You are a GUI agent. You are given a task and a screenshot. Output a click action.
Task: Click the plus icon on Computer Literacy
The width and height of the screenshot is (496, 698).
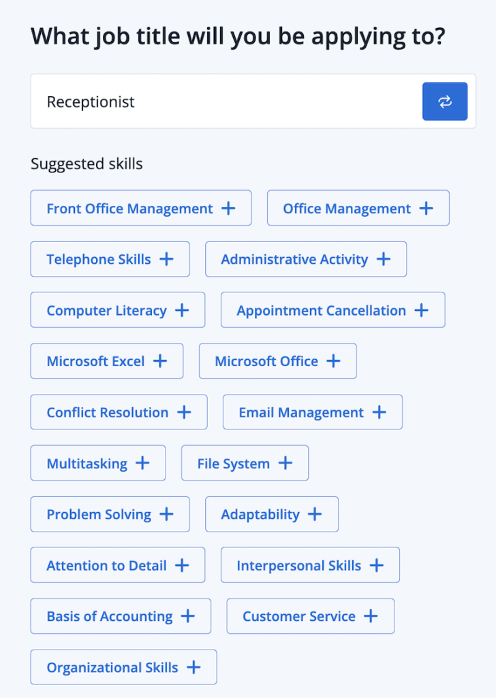pyautogui.click(x=181, y=309)
